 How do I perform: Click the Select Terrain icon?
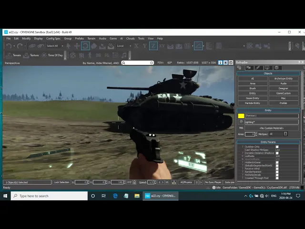pyautogui.click(x=102, y=46)
